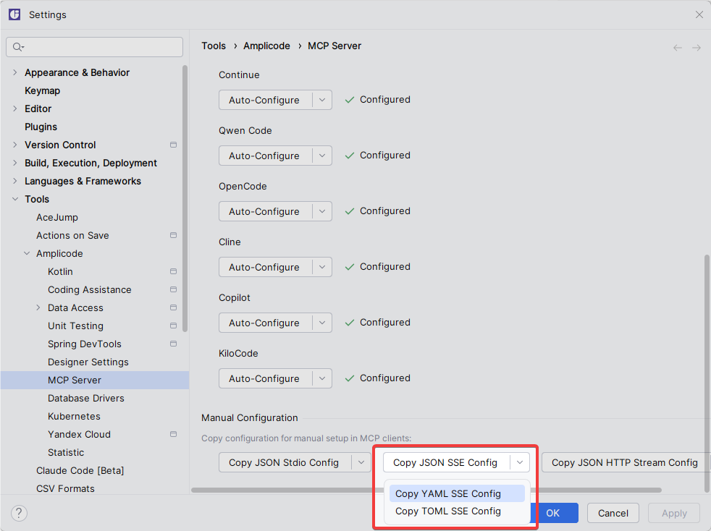
Task: Click the horizontal scrollbar under Manual Configuration
Action: (426, 490)
